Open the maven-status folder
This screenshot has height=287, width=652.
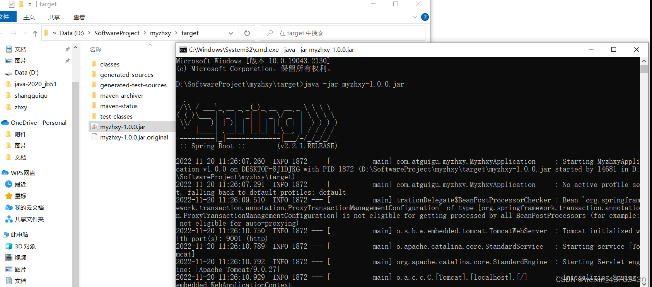coord(119,106)
